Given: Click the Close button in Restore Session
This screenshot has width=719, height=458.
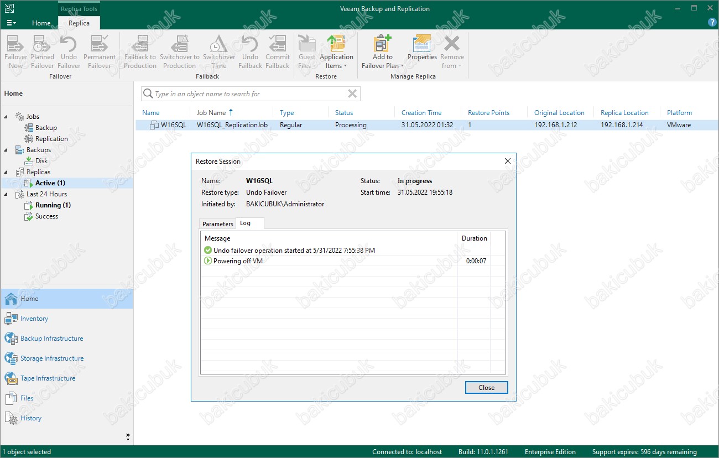Looking at the screenshot, I should click(x=486, y=388).
